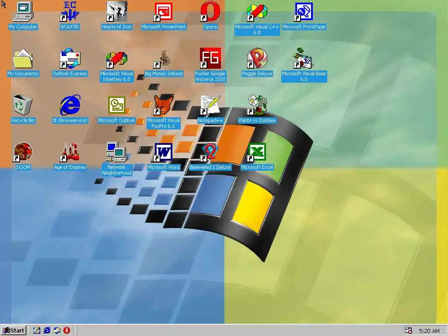Open the Start menu
This screenshot has height=336, width=448.
click(x=14, y=331)
